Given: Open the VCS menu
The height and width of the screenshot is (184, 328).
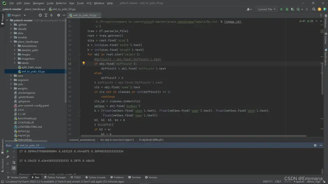Looking at the screenshot, I should click(89, 3).
